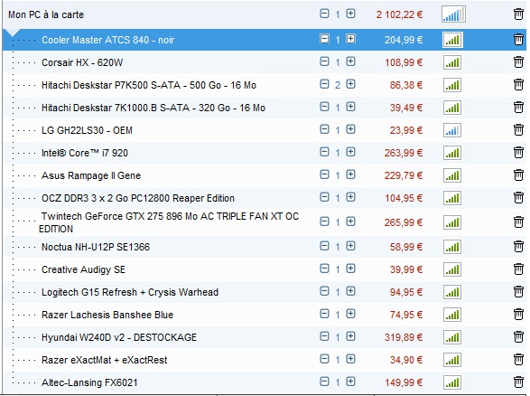Remove Twintech GeForce GTX 275 card
Image resolution: width=530 pixels, height=396 pixels.
[x=518, y=222]
